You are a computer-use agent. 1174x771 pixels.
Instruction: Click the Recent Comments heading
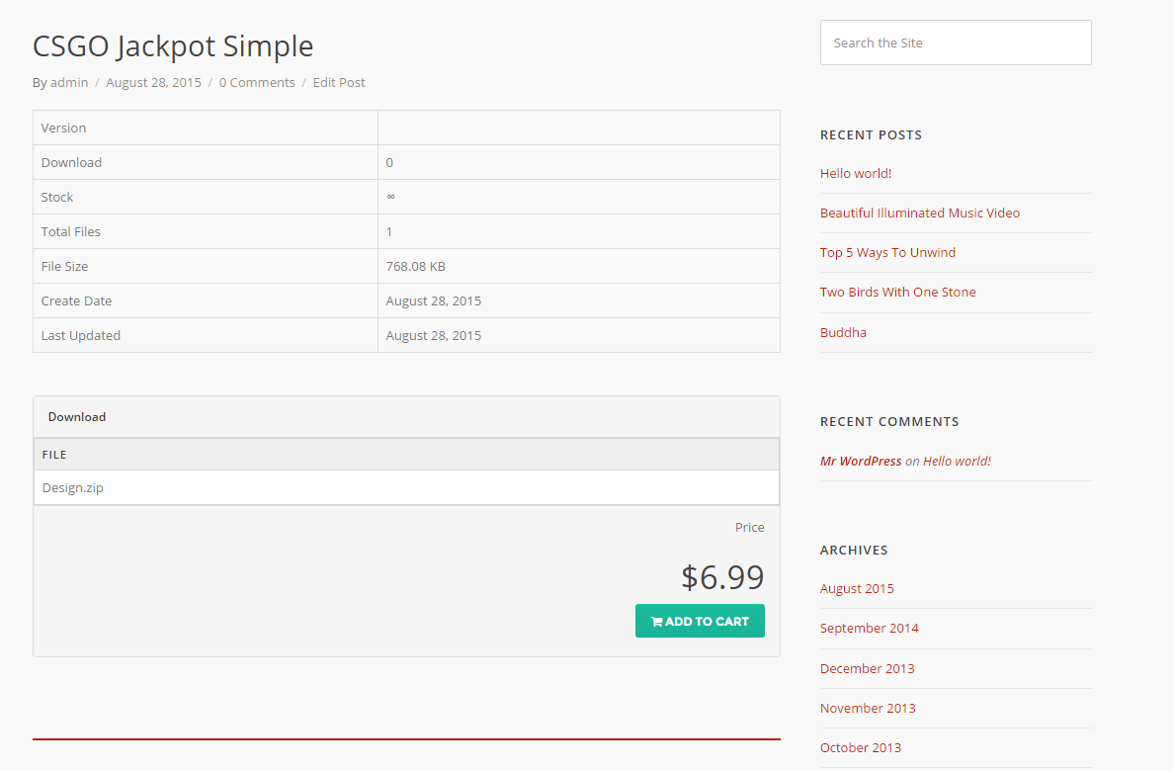coord(889,422)
